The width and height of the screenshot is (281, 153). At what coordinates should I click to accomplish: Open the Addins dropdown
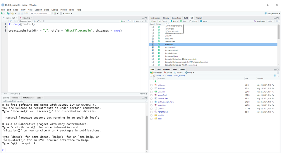(x=68, y=14)
